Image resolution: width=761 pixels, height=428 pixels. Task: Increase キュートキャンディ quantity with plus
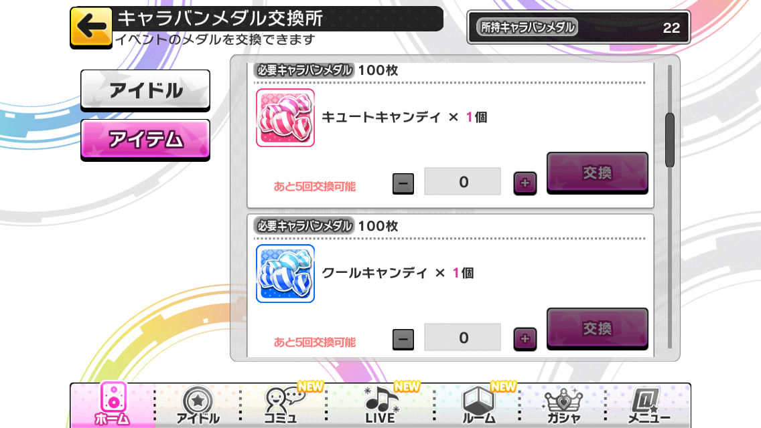[525, 183]
